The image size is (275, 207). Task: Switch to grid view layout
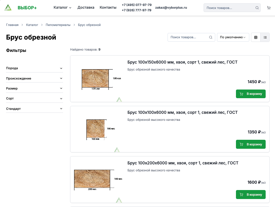coord(256,37)
